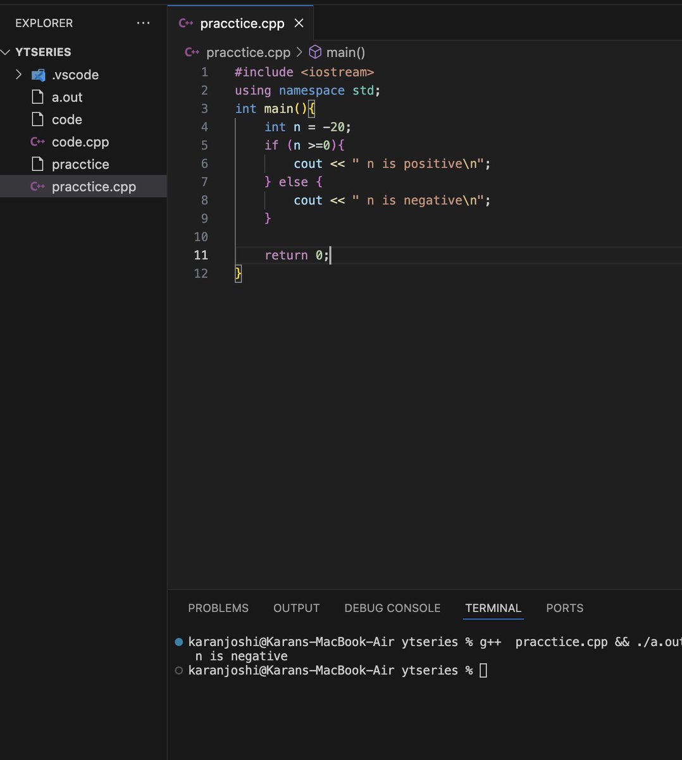Select the TERMINAL panel tab

[x=493, y=608]
